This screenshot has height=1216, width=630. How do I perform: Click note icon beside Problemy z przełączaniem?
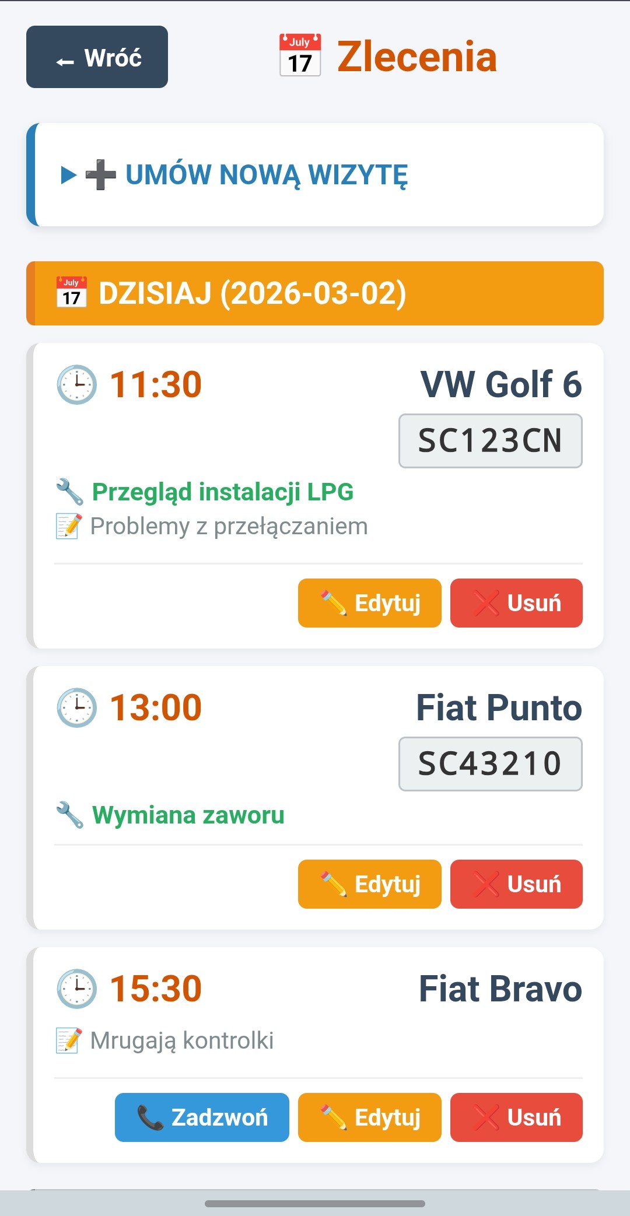pyautogui.click(x=69, y=526)
